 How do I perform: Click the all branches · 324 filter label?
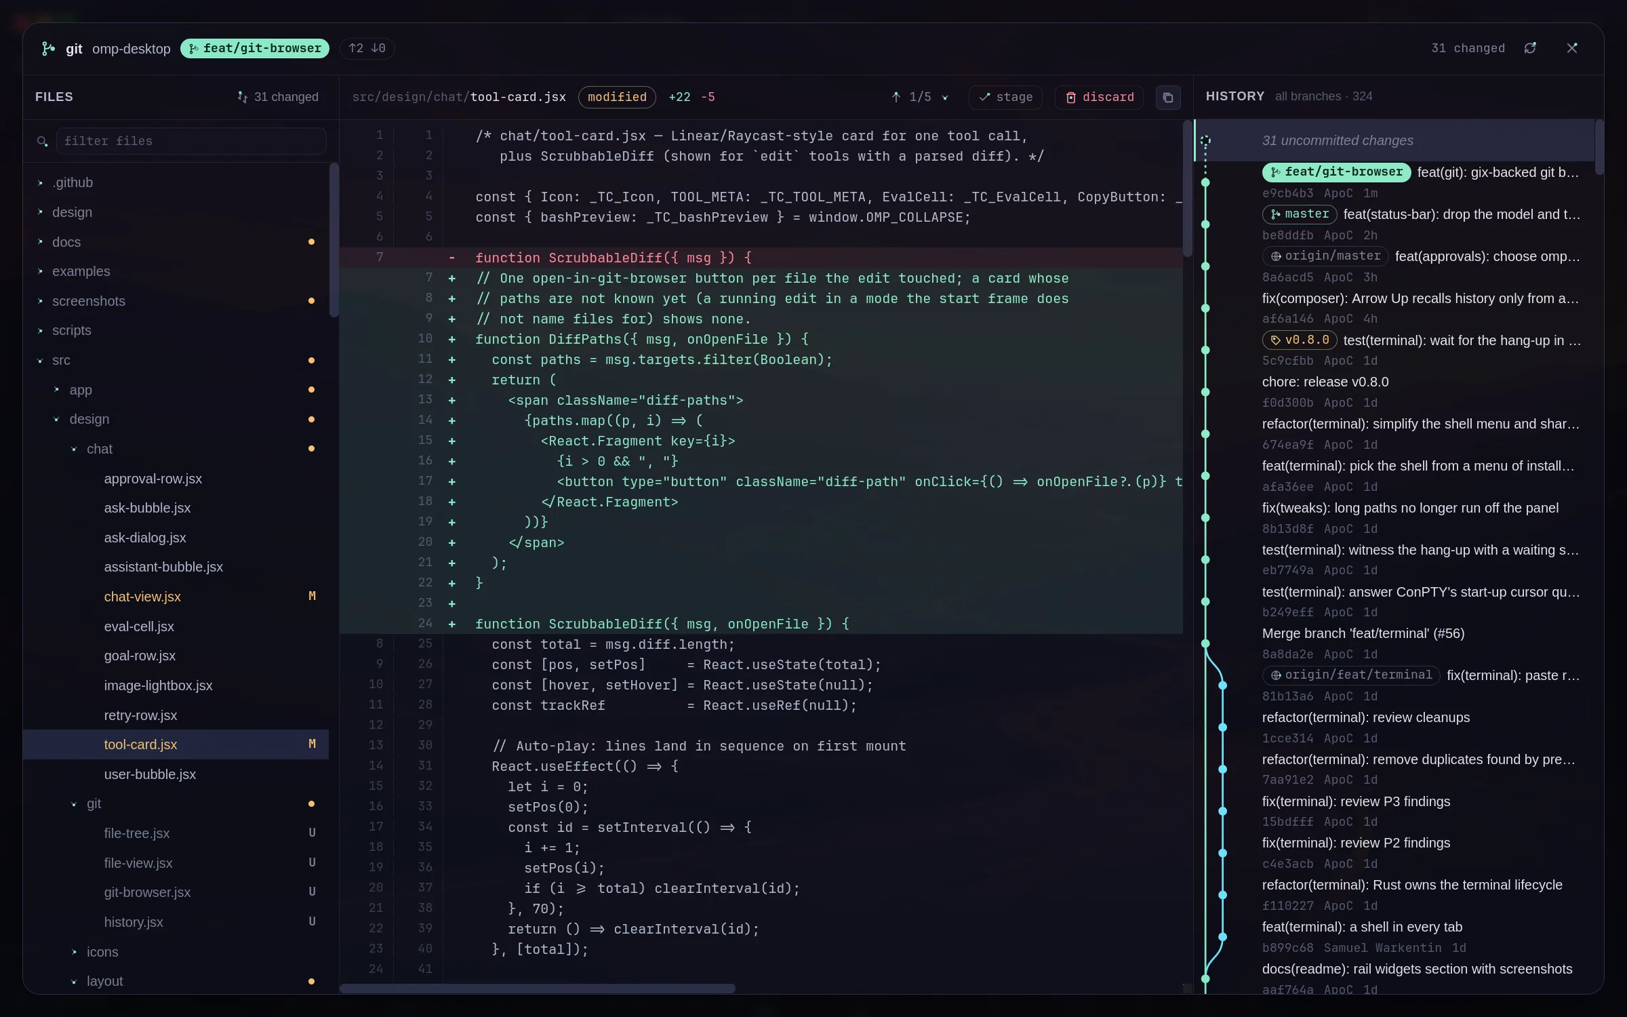click(1323, 96)
